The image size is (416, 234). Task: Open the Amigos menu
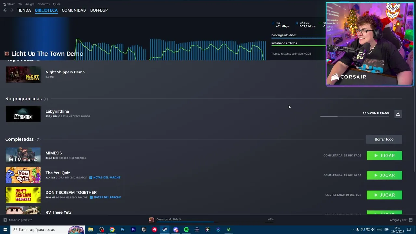click(x=30, y=4)
